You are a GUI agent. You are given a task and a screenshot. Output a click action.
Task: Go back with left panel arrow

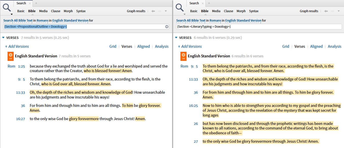tap(153, 11)
